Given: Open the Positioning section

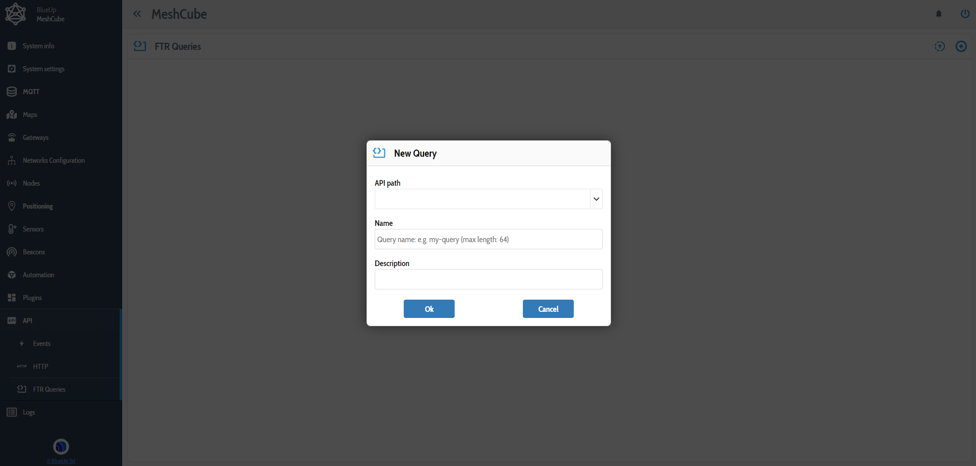Looking at the screenshot, I should [x=37, y=206].
